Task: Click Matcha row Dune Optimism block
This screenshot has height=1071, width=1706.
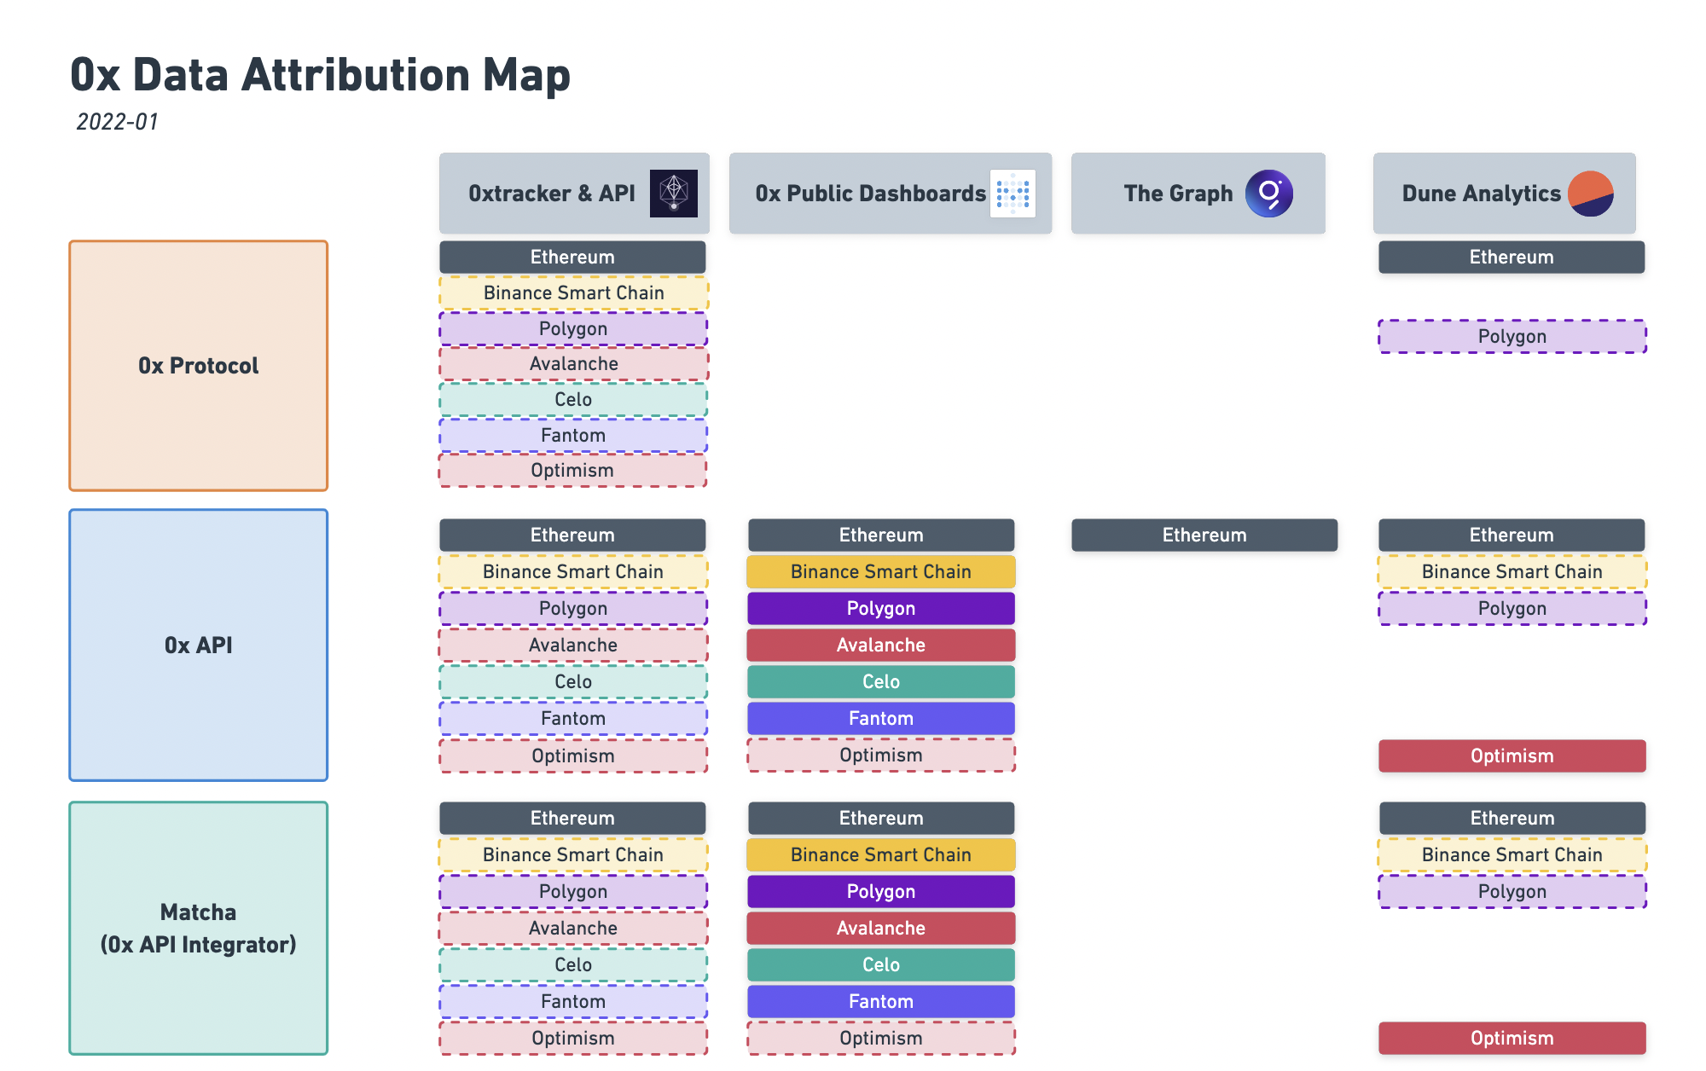Action: click(x=1512, y=1039)
